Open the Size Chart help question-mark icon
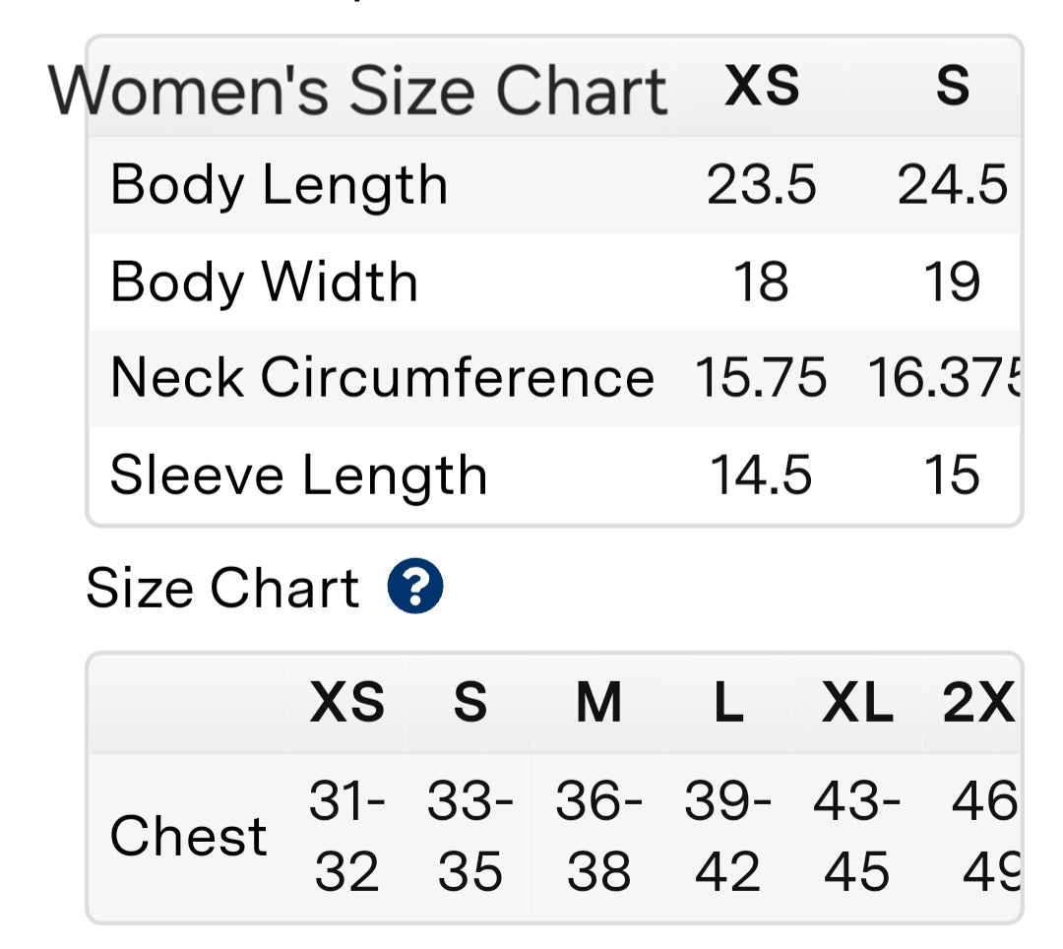The image size is (1063, 949). click(x=415, y=587)
